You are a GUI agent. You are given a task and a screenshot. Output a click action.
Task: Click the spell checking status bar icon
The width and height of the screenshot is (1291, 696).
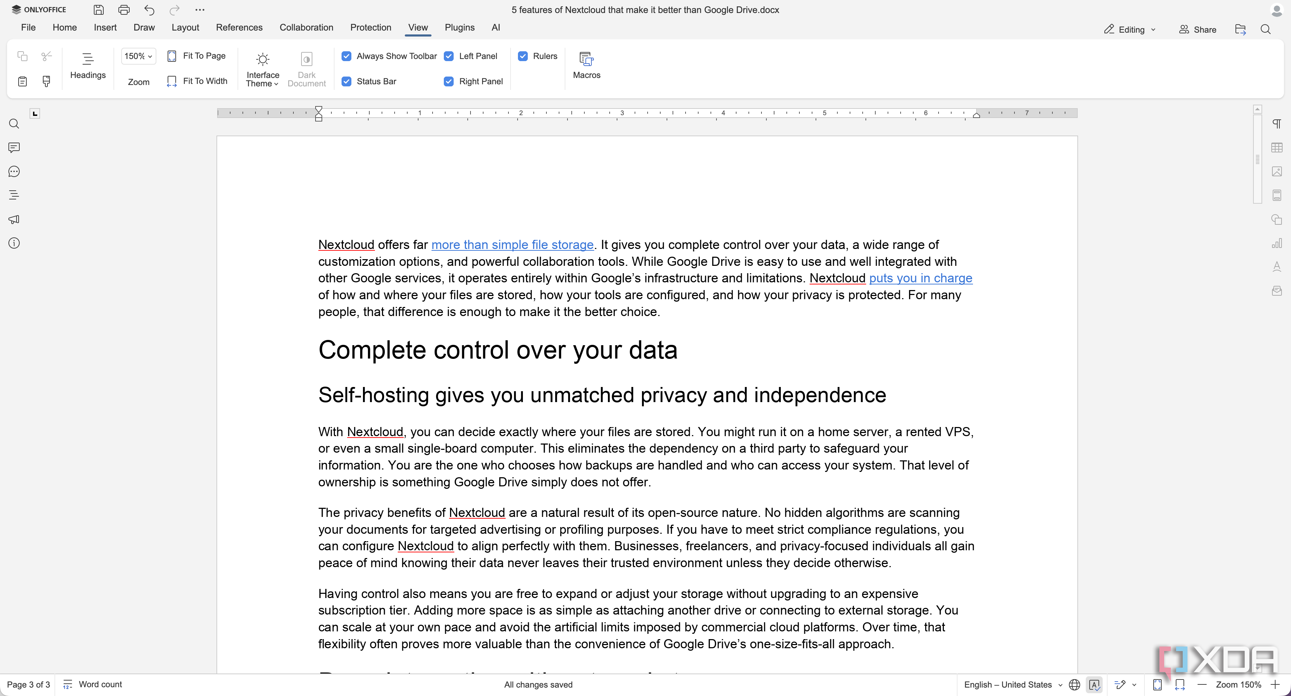(1095, 684)
